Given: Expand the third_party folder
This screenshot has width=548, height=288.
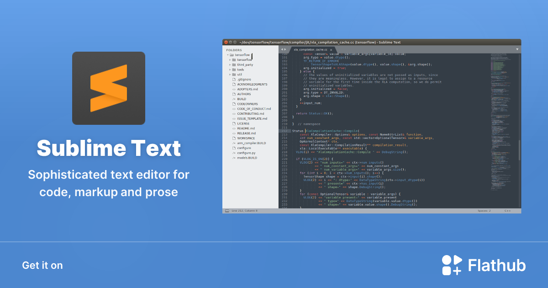Looking at the screenshot, I should pyautogui.click(x=229, y=64).
